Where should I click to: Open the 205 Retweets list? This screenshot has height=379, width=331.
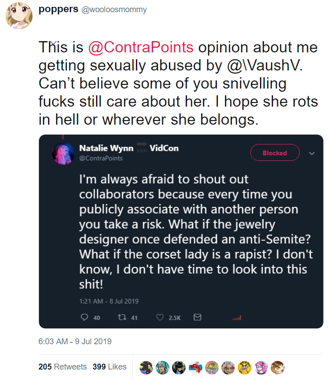(x=62, y=367)
